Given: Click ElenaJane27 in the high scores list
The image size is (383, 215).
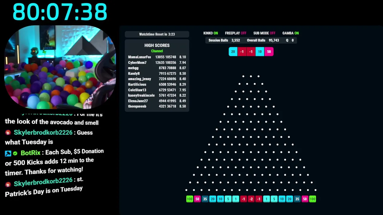Looking at the screenshot, I should point(157,101).
